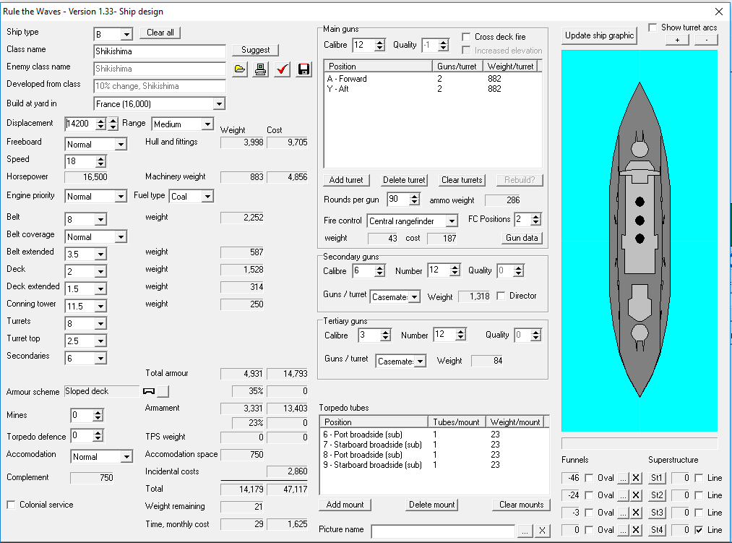Print the ship design
The image size is (732, 543).
(x=260, y=69)
